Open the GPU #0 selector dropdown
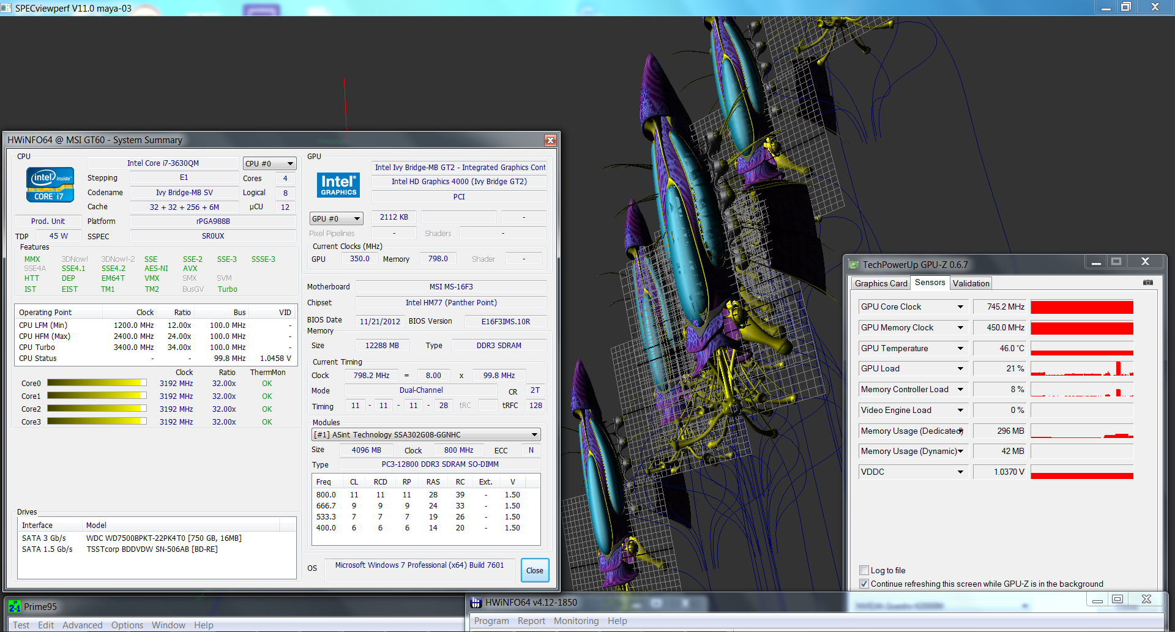 click(x=336, y=218)
